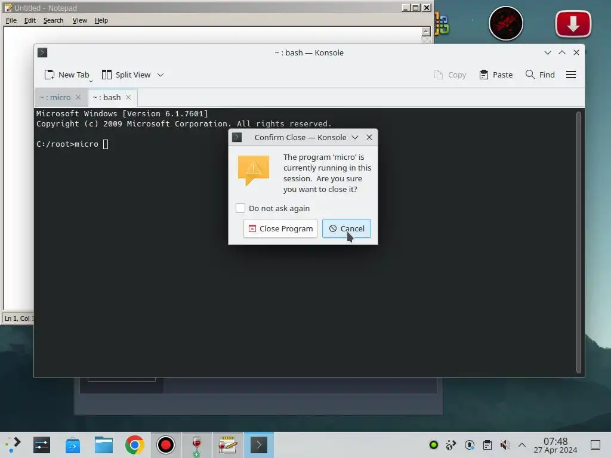This screenshot has width=611, height=458.
Task: Open the New Tab dropdown arrow
Action: pos(91,81)
